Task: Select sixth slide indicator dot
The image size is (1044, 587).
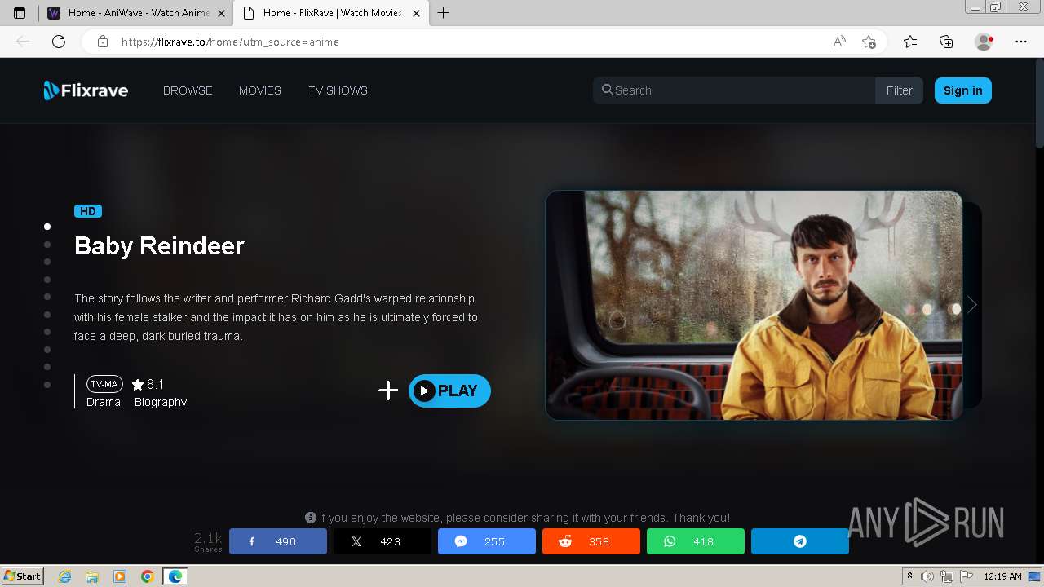Action: [47, 315]
